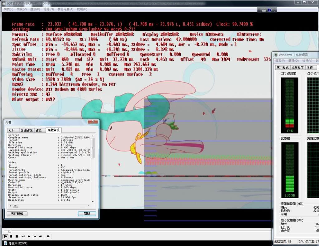Click the blue help icon in the toolbar
This screenshot has height=246, width=319.
click(x=269, y=10)
